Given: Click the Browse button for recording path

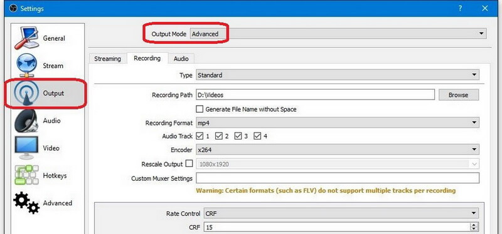Looking at the screenshot, I should point(459,95).
